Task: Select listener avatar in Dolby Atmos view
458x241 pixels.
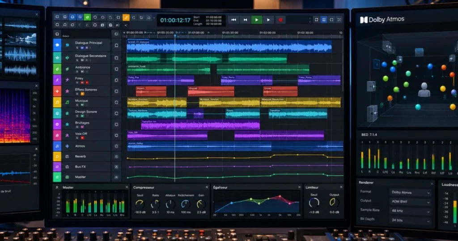Action: tap(424, 90)
